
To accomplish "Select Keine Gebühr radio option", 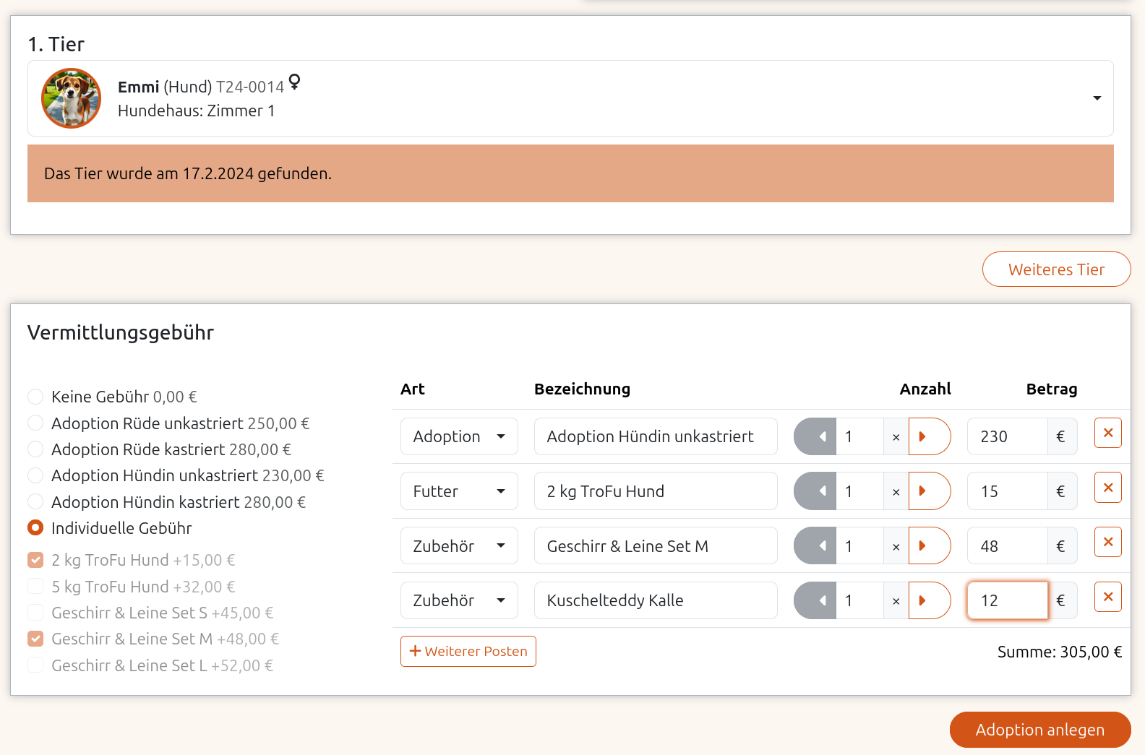I will pyautogui.click(x=35, y=397).
